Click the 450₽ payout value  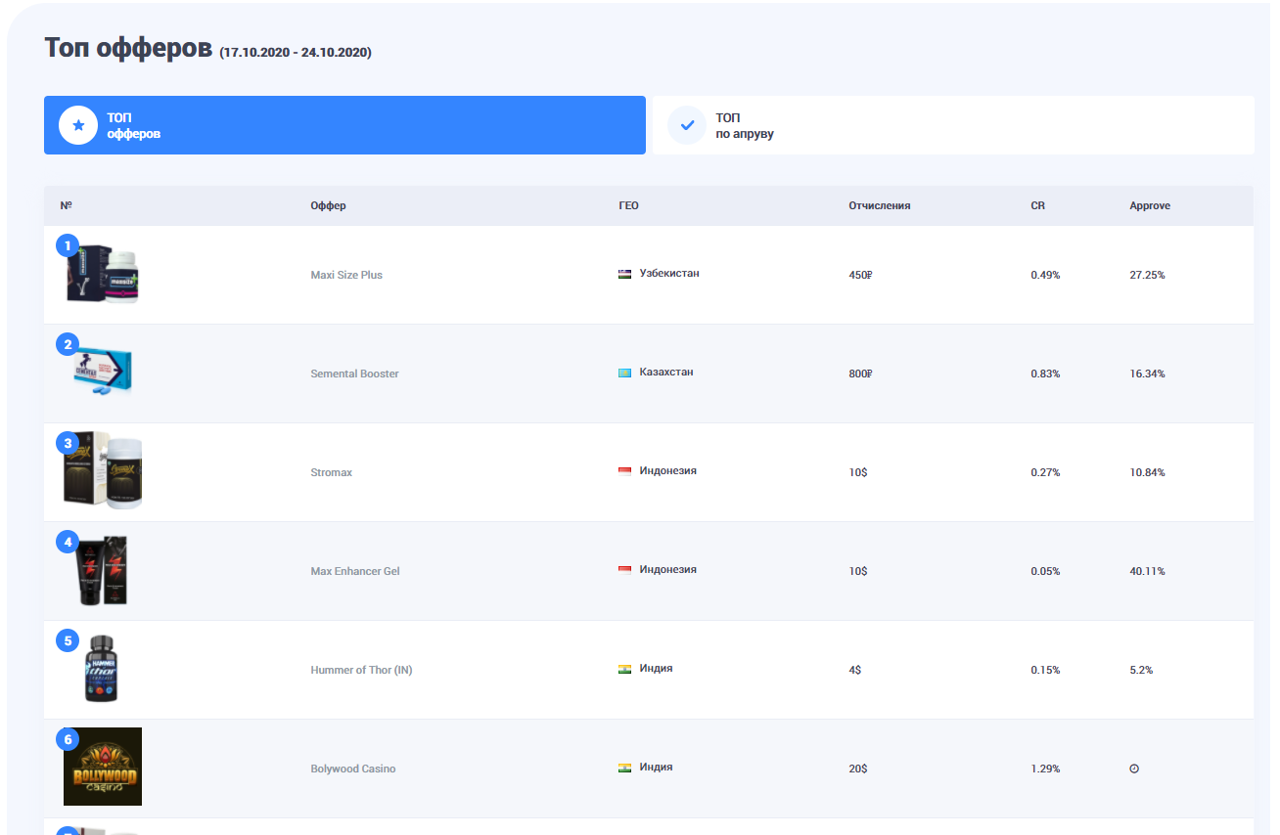pos(860,275)
